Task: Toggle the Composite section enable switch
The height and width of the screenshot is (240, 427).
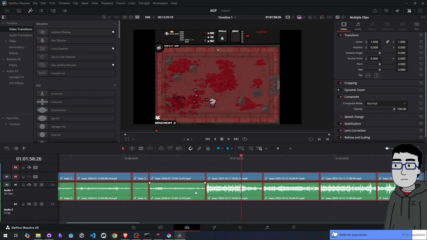Action: pyautogui.click(x=340, y=97)
